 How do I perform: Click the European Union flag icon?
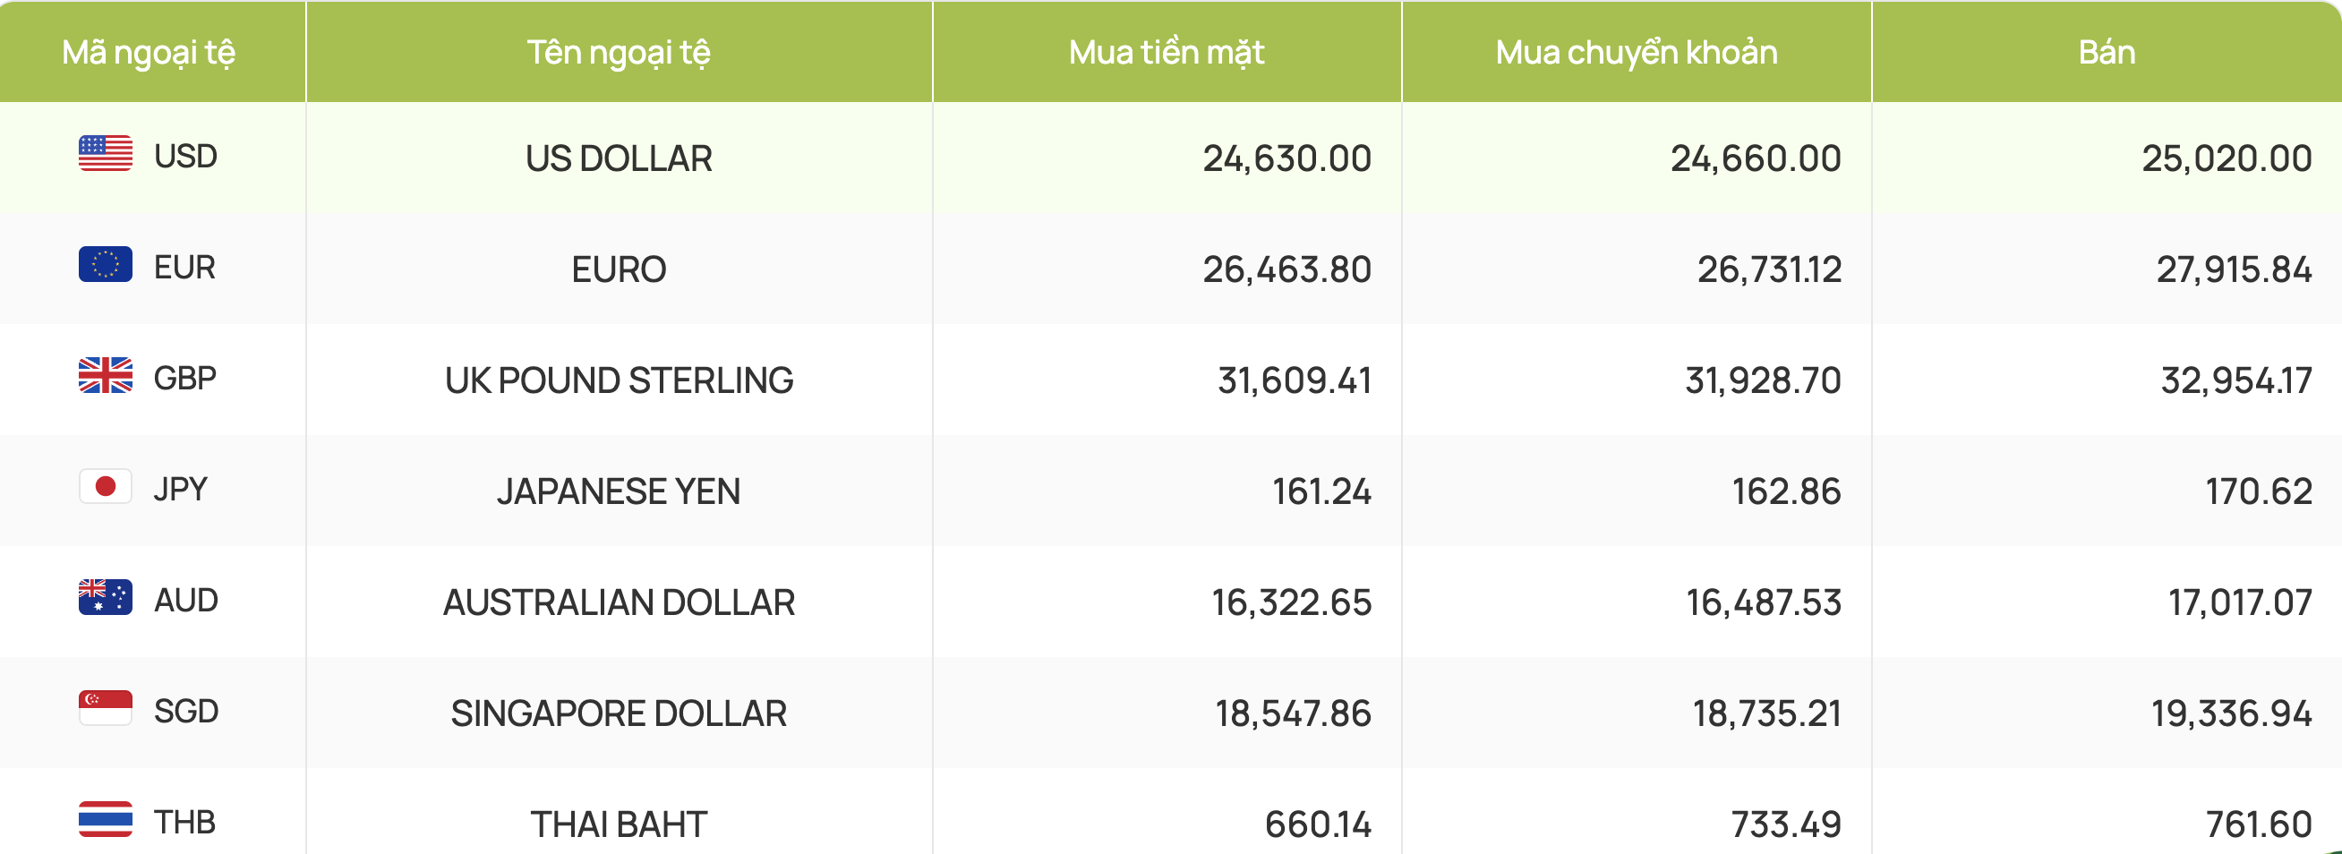point(106,265)
